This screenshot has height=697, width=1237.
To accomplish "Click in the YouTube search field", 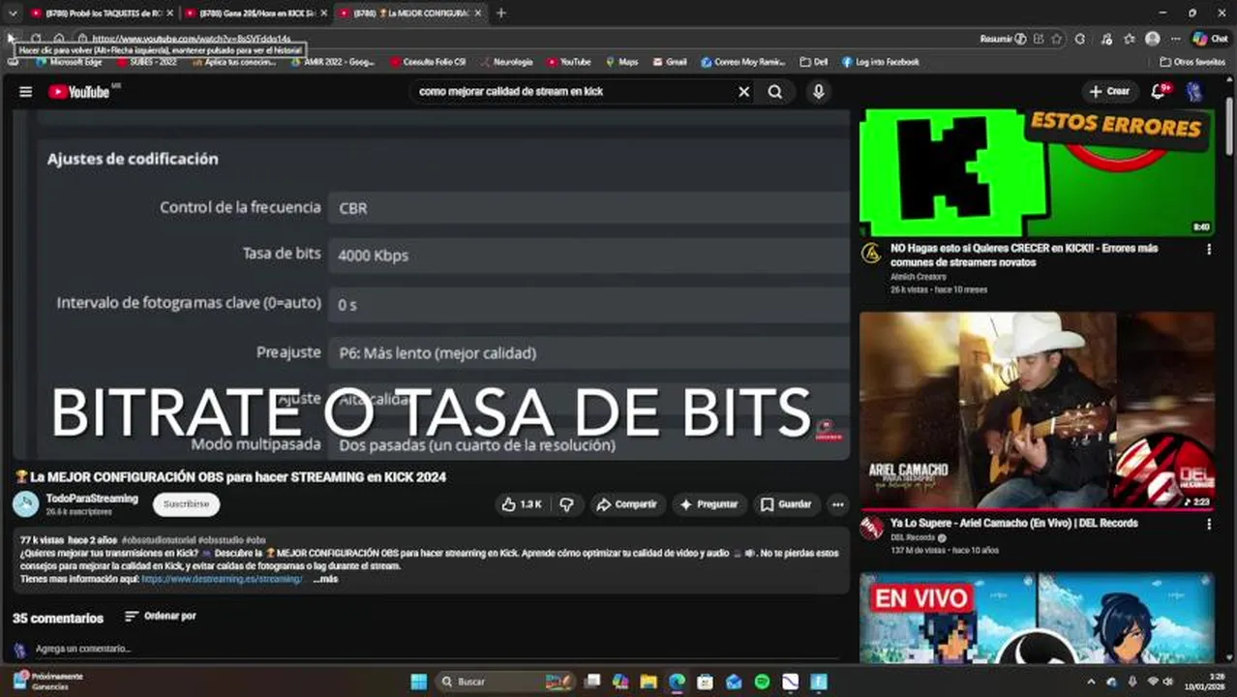I will 571,92.
